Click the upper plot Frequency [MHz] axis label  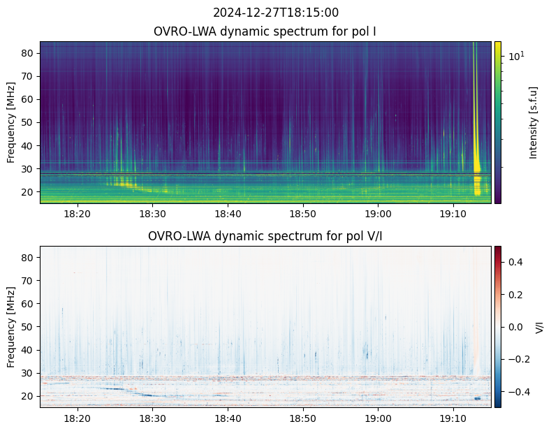[x=11, y=122]
